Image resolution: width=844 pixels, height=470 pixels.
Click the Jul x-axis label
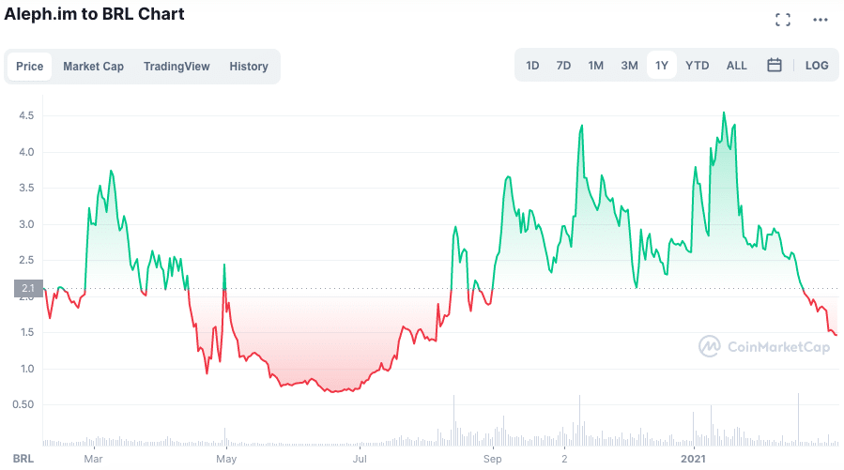pos(360,459)
